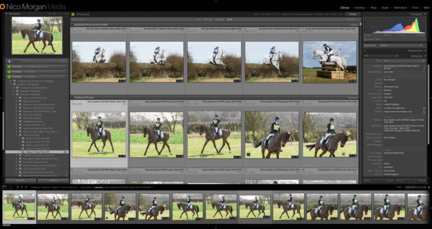Select Dressage Photography collection set
Screen dimensions: 432x229
pyautogui.click(x=30, y=91)
